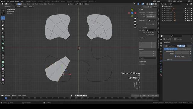Screen dimensions: 193x109
Task: Click the Zoom magnifier icon in viewport
Action: coord(135,18)
